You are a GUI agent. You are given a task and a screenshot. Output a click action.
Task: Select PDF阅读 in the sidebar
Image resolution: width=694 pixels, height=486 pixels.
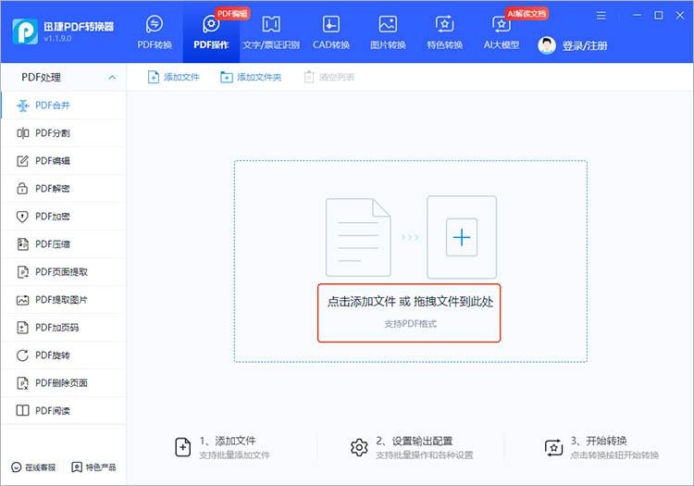[63, 411]
